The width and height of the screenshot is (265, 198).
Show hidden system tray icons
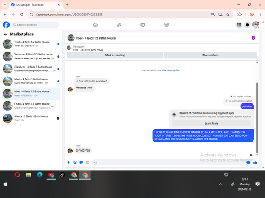pyautogui.click(x=220, y=184)
